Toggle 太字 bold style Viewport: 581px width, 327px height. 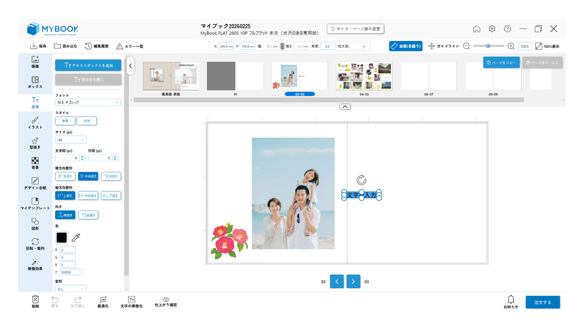(x=65, y=121)
